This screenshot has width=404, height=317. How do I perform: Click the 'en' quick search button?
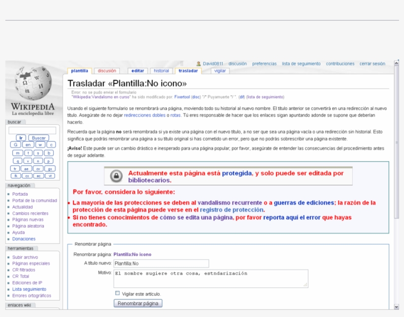[28, 145]
